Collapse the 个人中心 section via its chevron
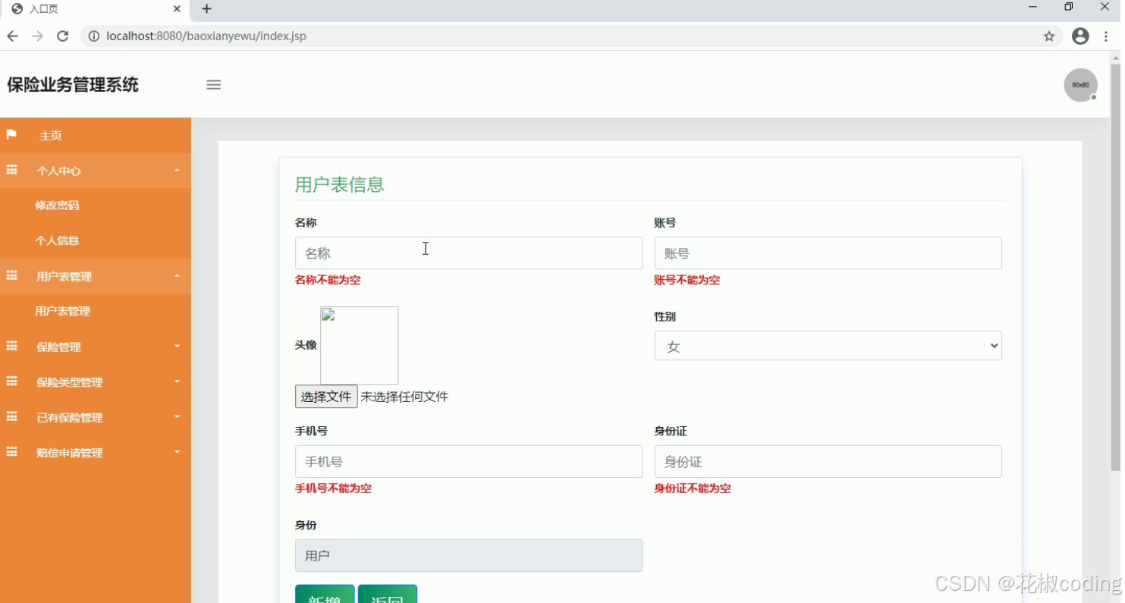The image size is (1125, 603). tap(177, 170)
